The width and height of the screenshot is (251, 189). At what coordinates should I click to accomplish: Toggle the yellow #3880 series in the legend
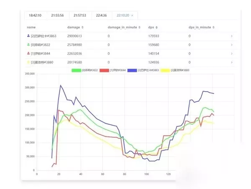(175, 70)
